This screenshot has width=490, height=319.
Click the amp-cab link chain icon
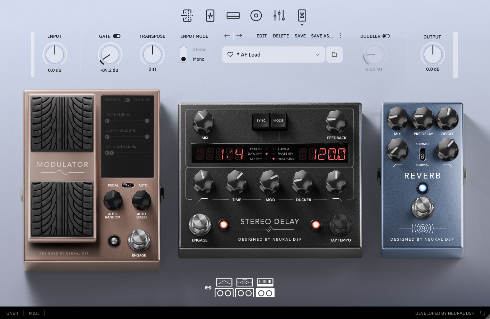tap(208, 287)
